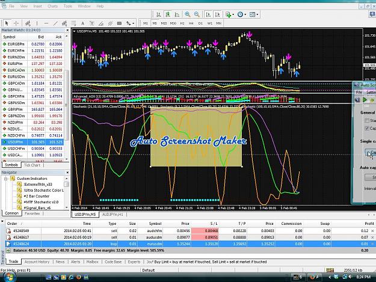The image size is (376, 282).
Task: Close order 45248549 with its X
Action: pos(372,231)
